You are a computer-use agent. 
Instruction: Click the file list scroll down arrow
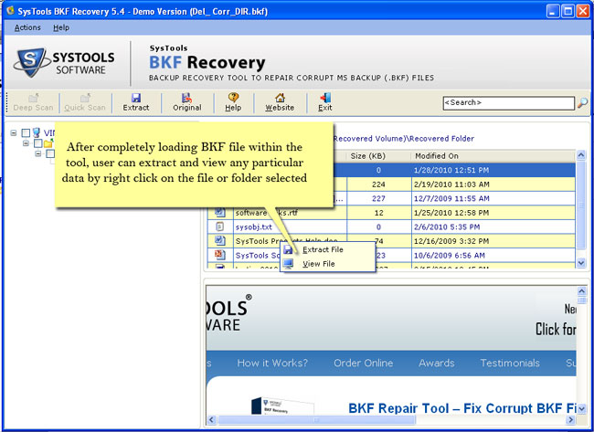[581, 262]
